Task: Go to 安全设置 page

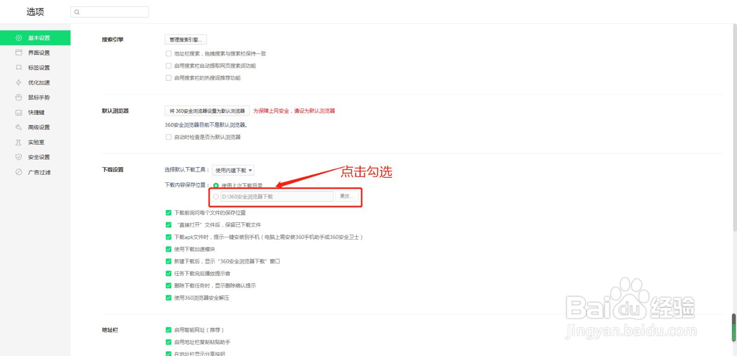Action: 35,157
